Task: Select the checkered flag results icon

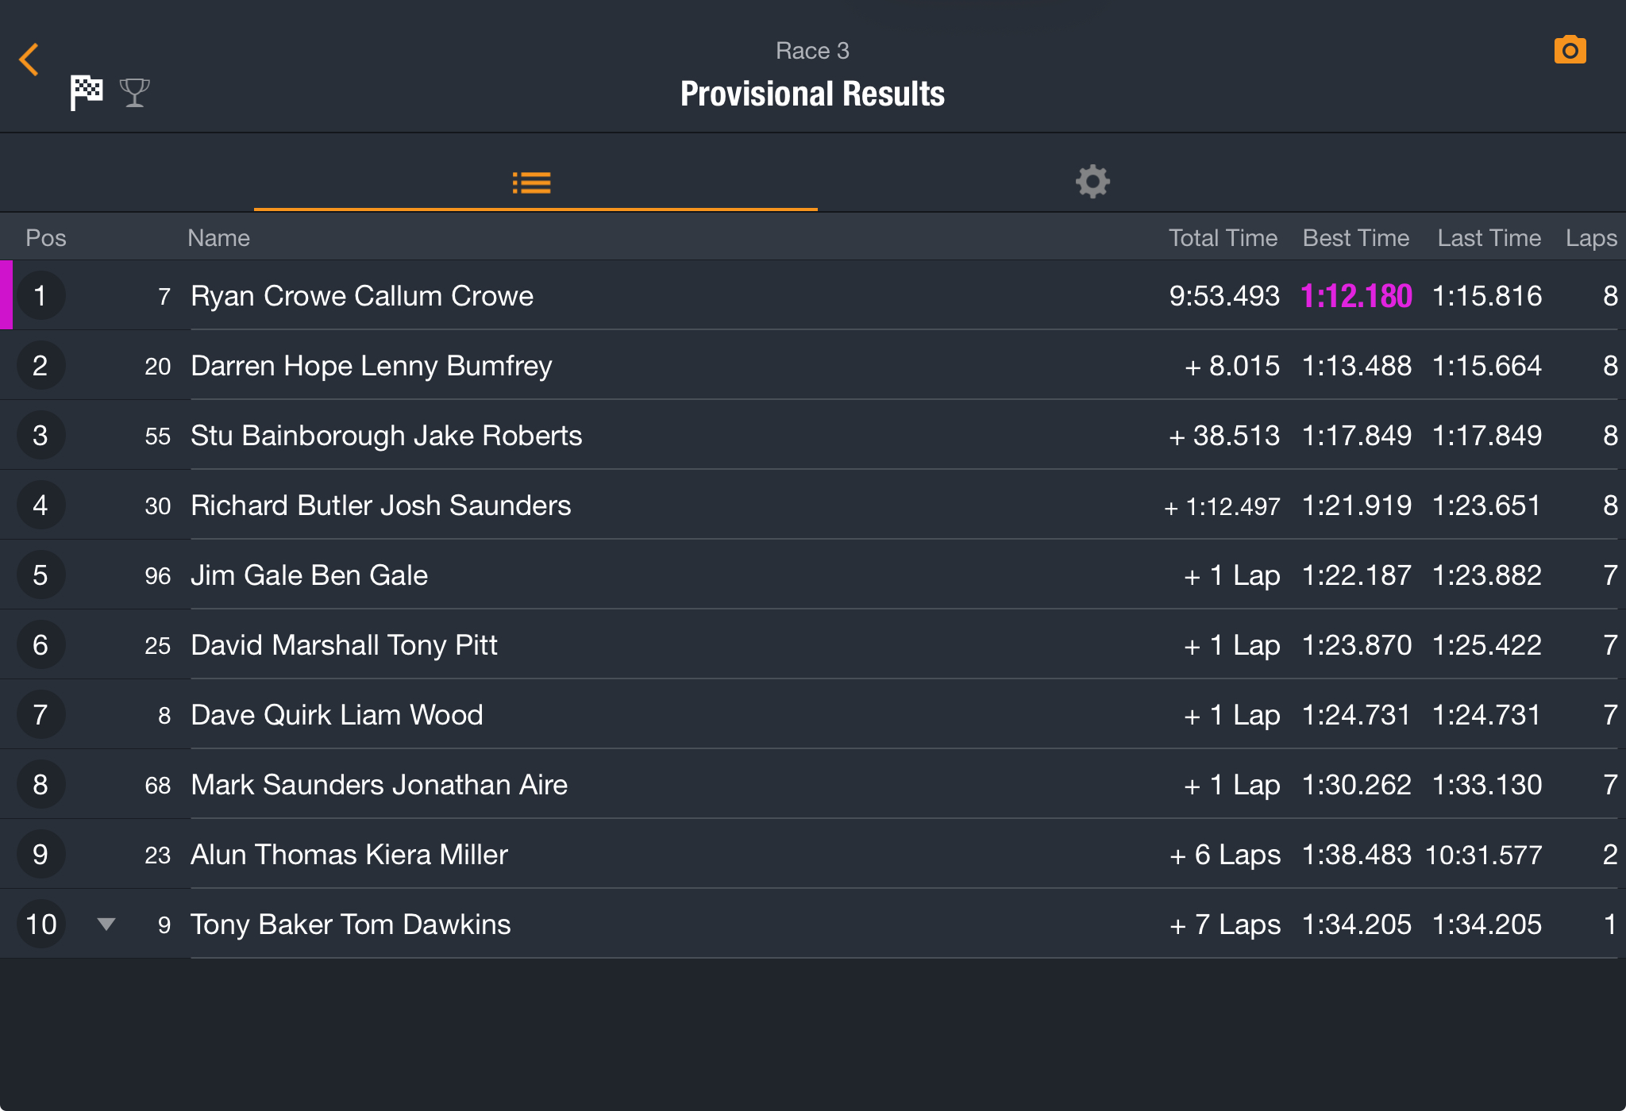Action: pyautogui.click(x=87, y=92)
